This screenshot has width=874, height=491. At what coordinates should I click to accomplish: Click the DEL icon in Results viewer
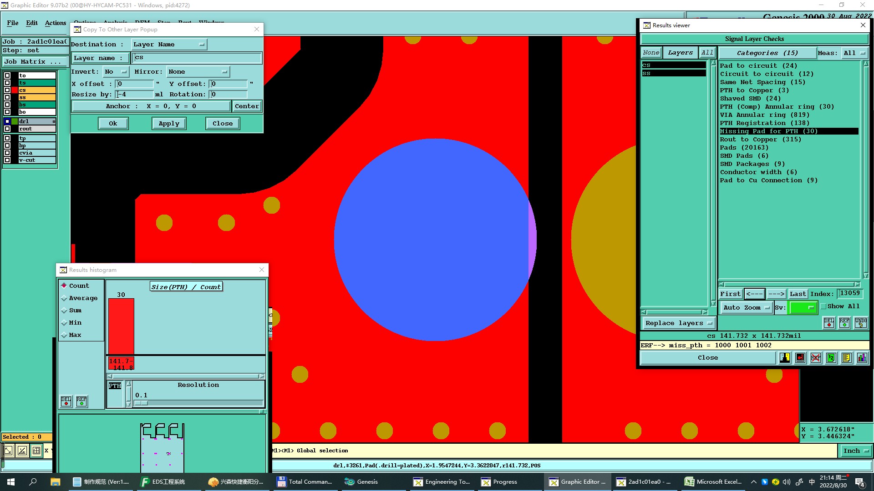click(x=829, y=322)
